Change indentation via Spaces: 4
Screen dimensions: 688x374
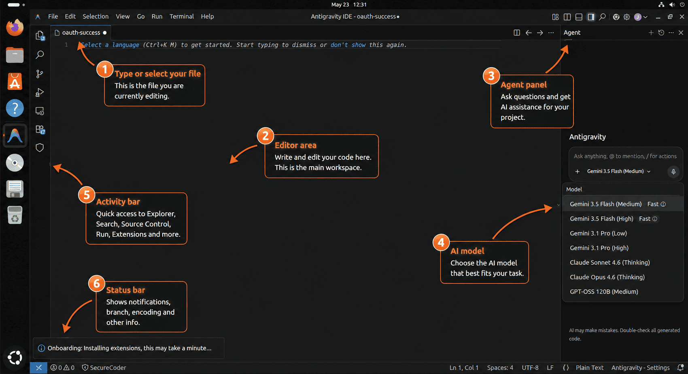pyautogui.click(x=500, y=368)
